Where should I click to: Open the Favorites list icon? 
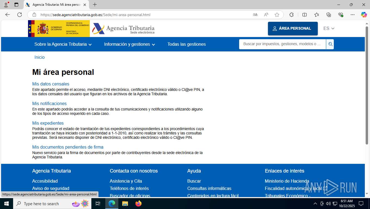point(317,15)
